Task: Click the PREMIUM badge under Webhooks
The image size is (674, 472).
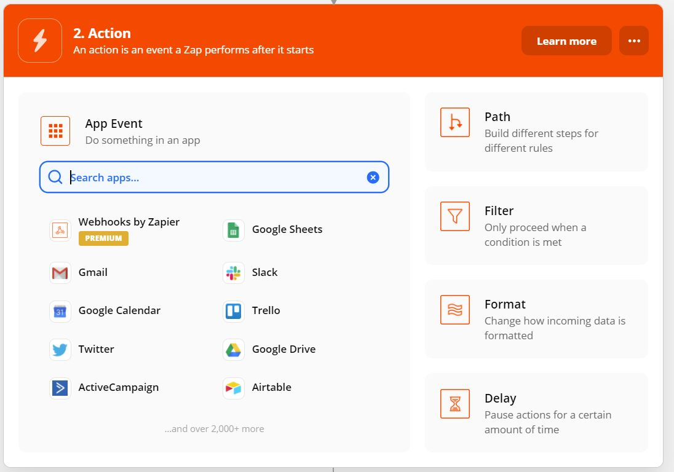Action: click(x=103, y=238)
